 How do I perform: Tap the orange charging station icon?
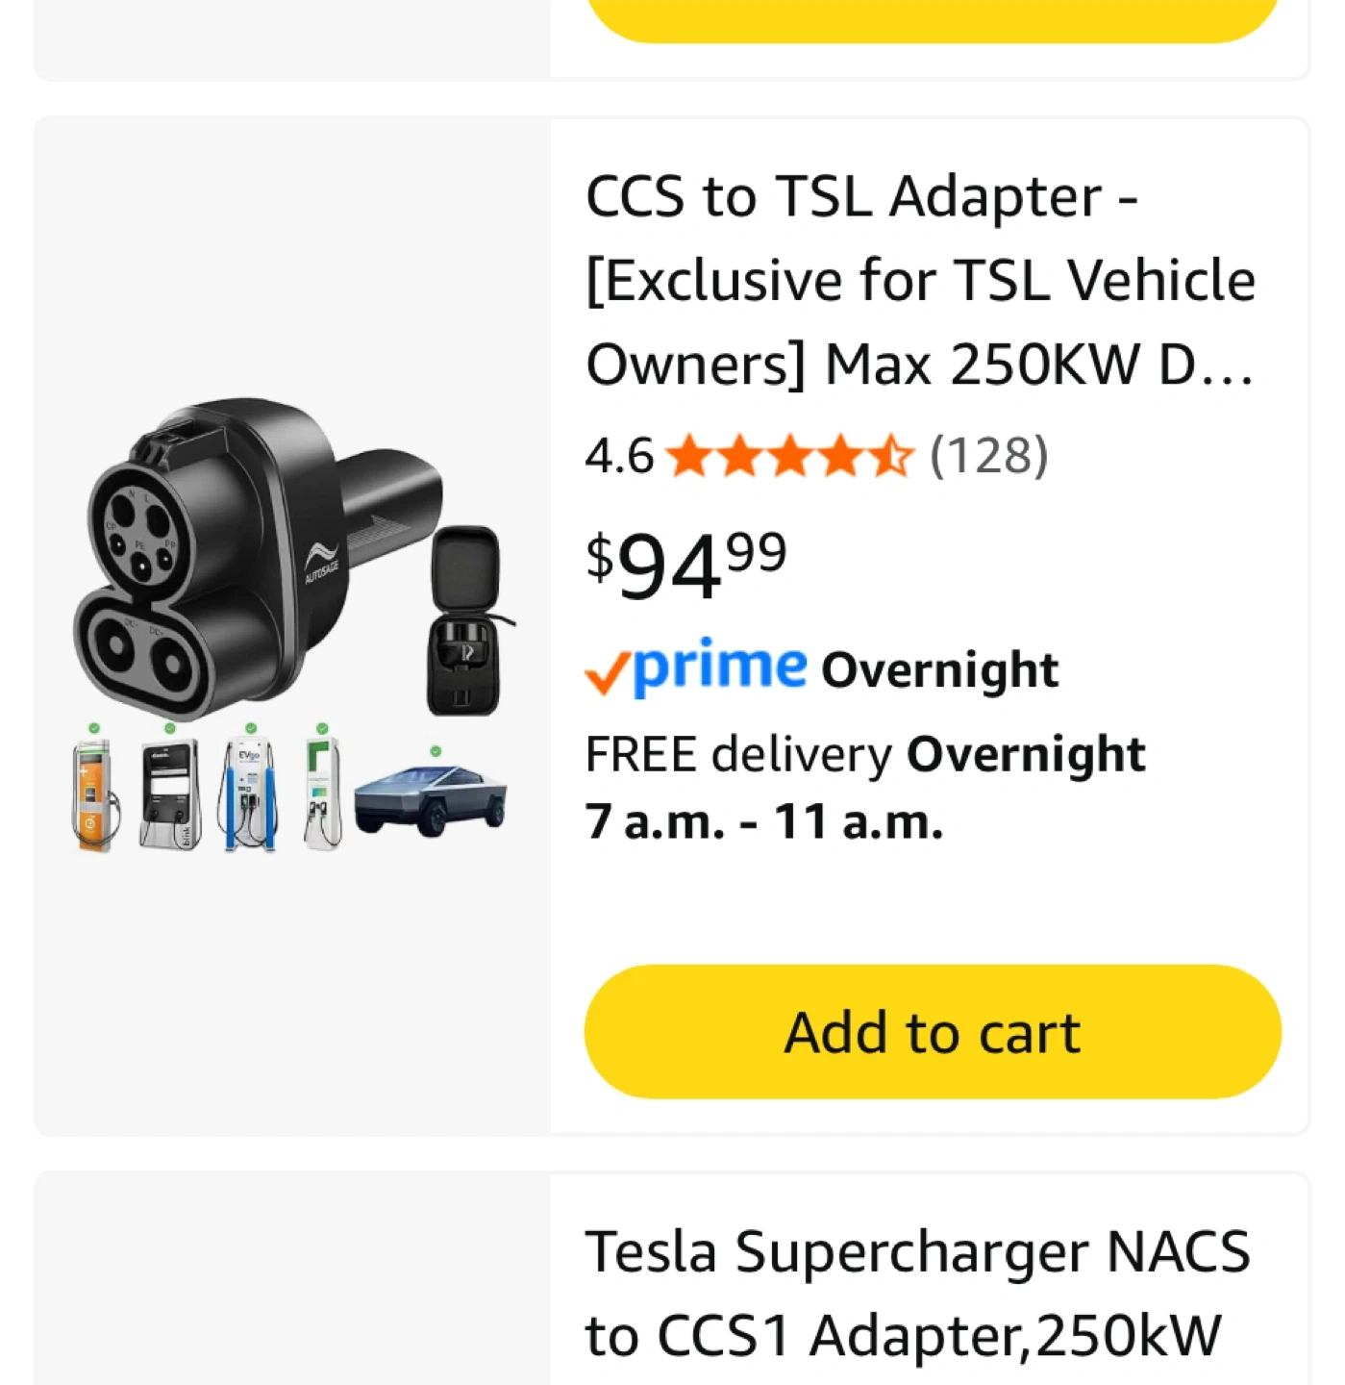coord(94,794)
